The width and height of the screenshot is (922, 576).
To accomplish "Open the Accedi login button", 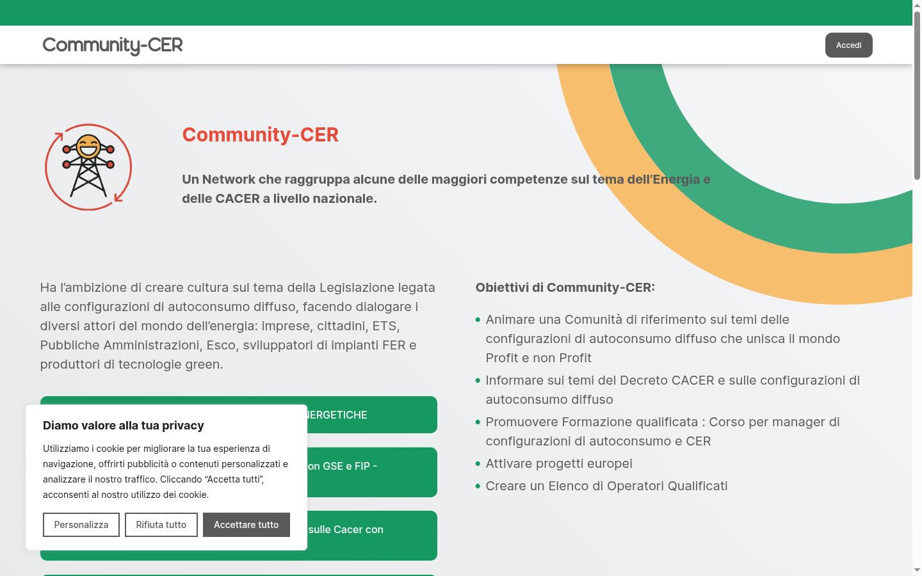I will click(848, 45).
